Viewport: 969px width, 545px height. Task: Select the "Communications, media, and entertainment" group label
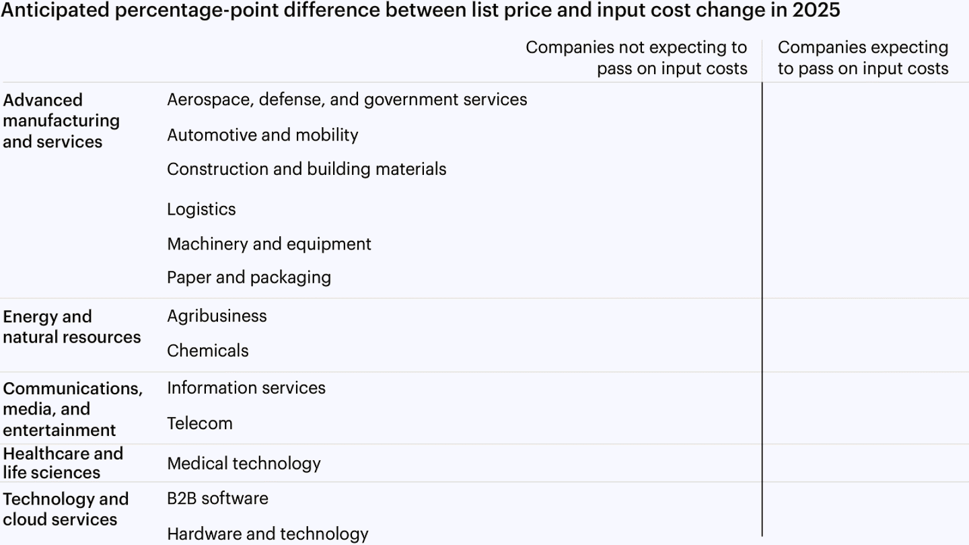[72, 409]
